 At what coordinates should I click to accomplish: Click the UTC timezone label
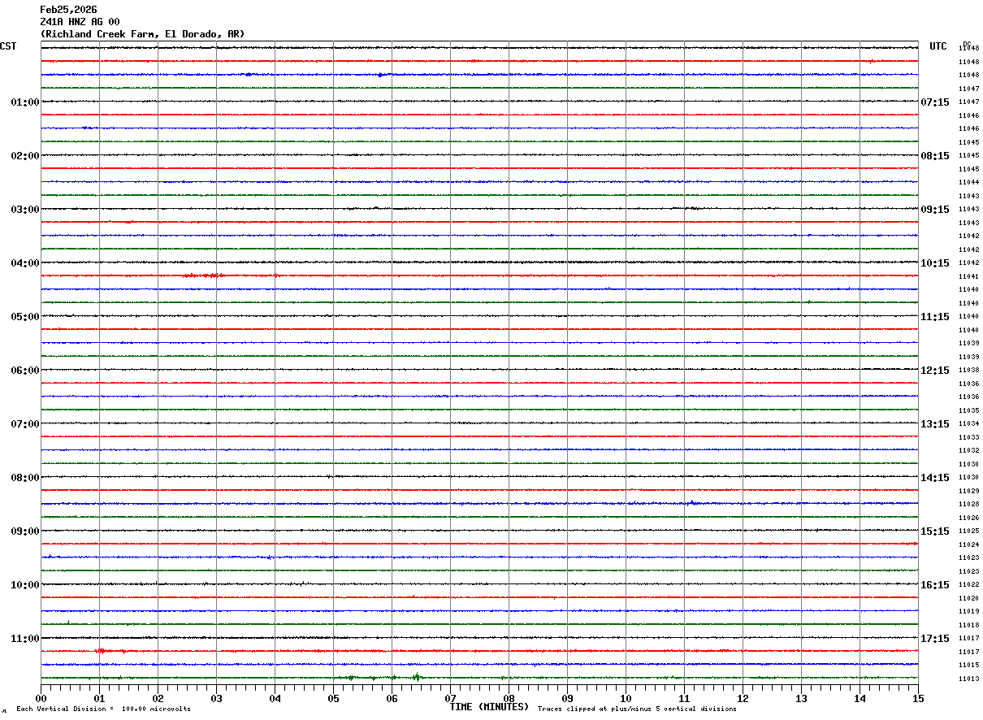938,46
